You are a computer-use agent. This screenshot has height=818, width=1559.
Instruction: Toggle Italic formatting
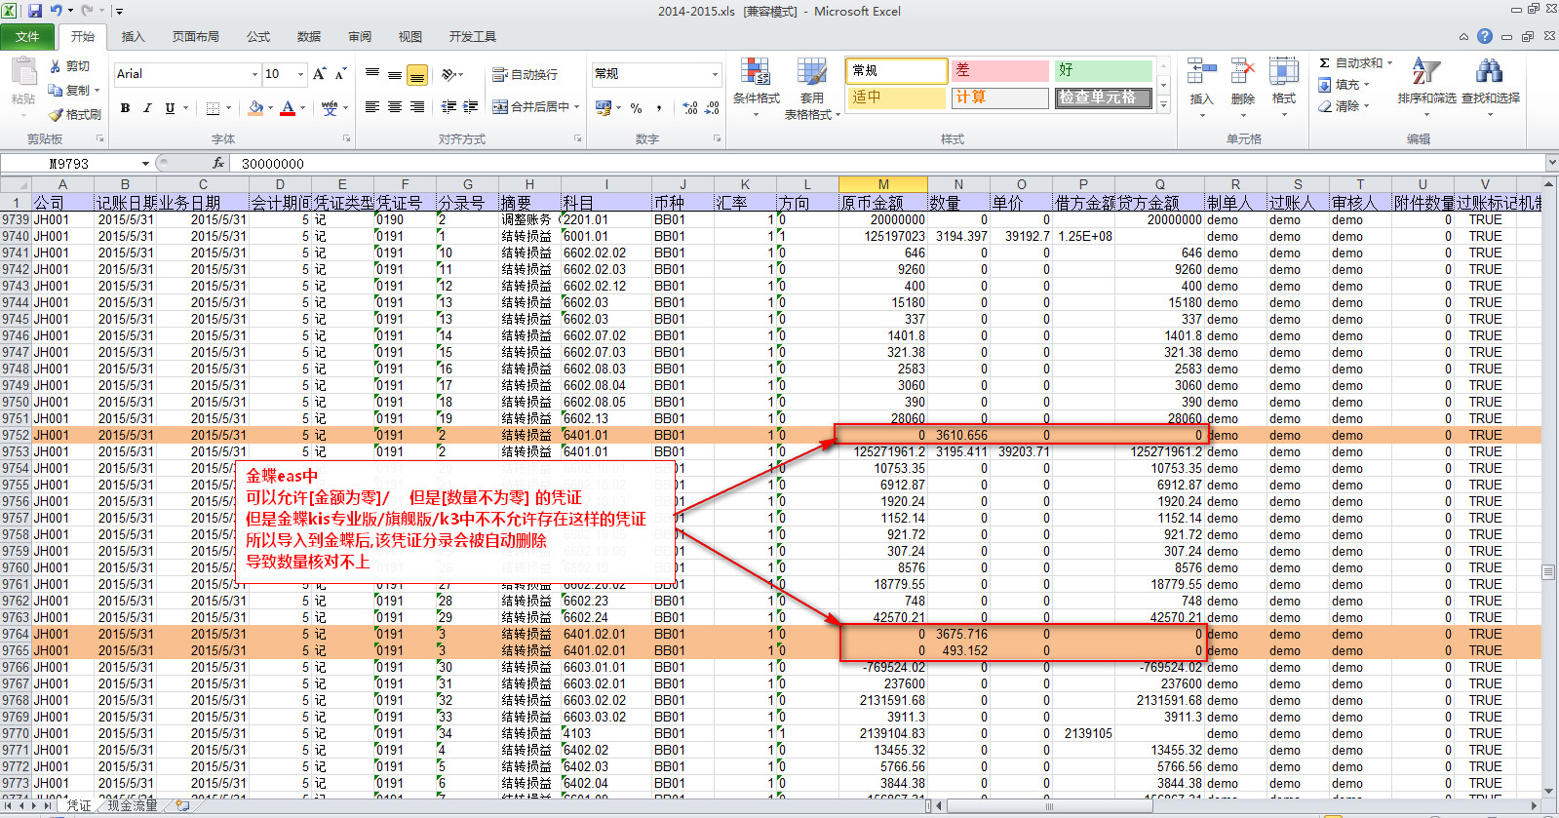click(x=147, y=108)
